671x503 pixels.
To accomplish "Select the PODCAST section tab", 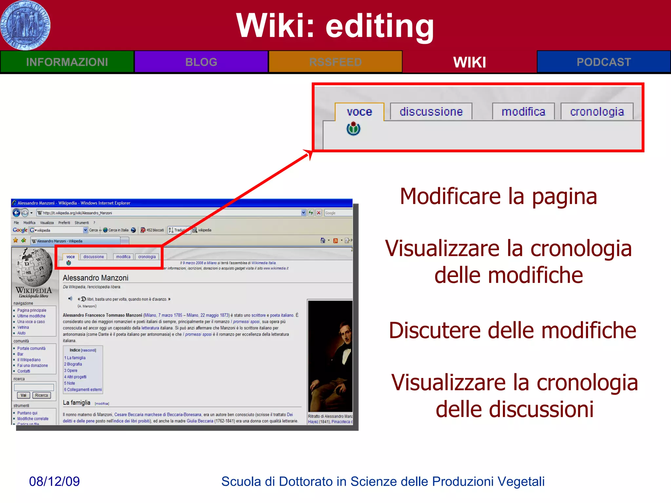I will click(604, 62).
